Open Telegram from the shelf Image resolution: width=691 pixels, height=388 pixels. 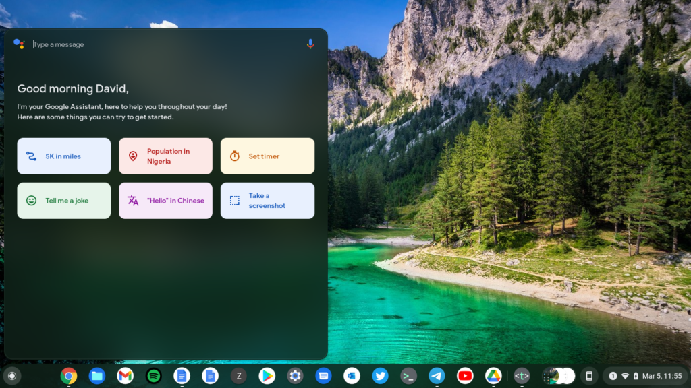pos(437,376)
